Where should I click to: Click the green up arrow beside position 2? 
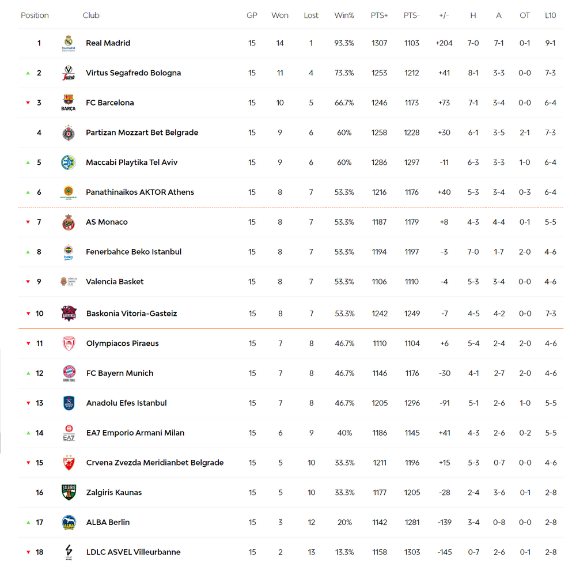tap(28, 73)
